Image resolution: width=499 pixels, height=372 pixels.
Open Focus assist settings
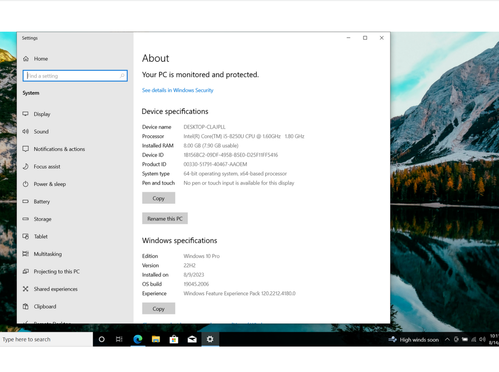coord(47,166)
